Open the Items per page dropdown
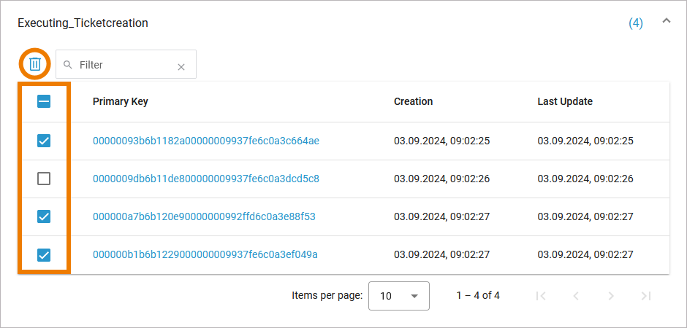 (x=399, y=296)
